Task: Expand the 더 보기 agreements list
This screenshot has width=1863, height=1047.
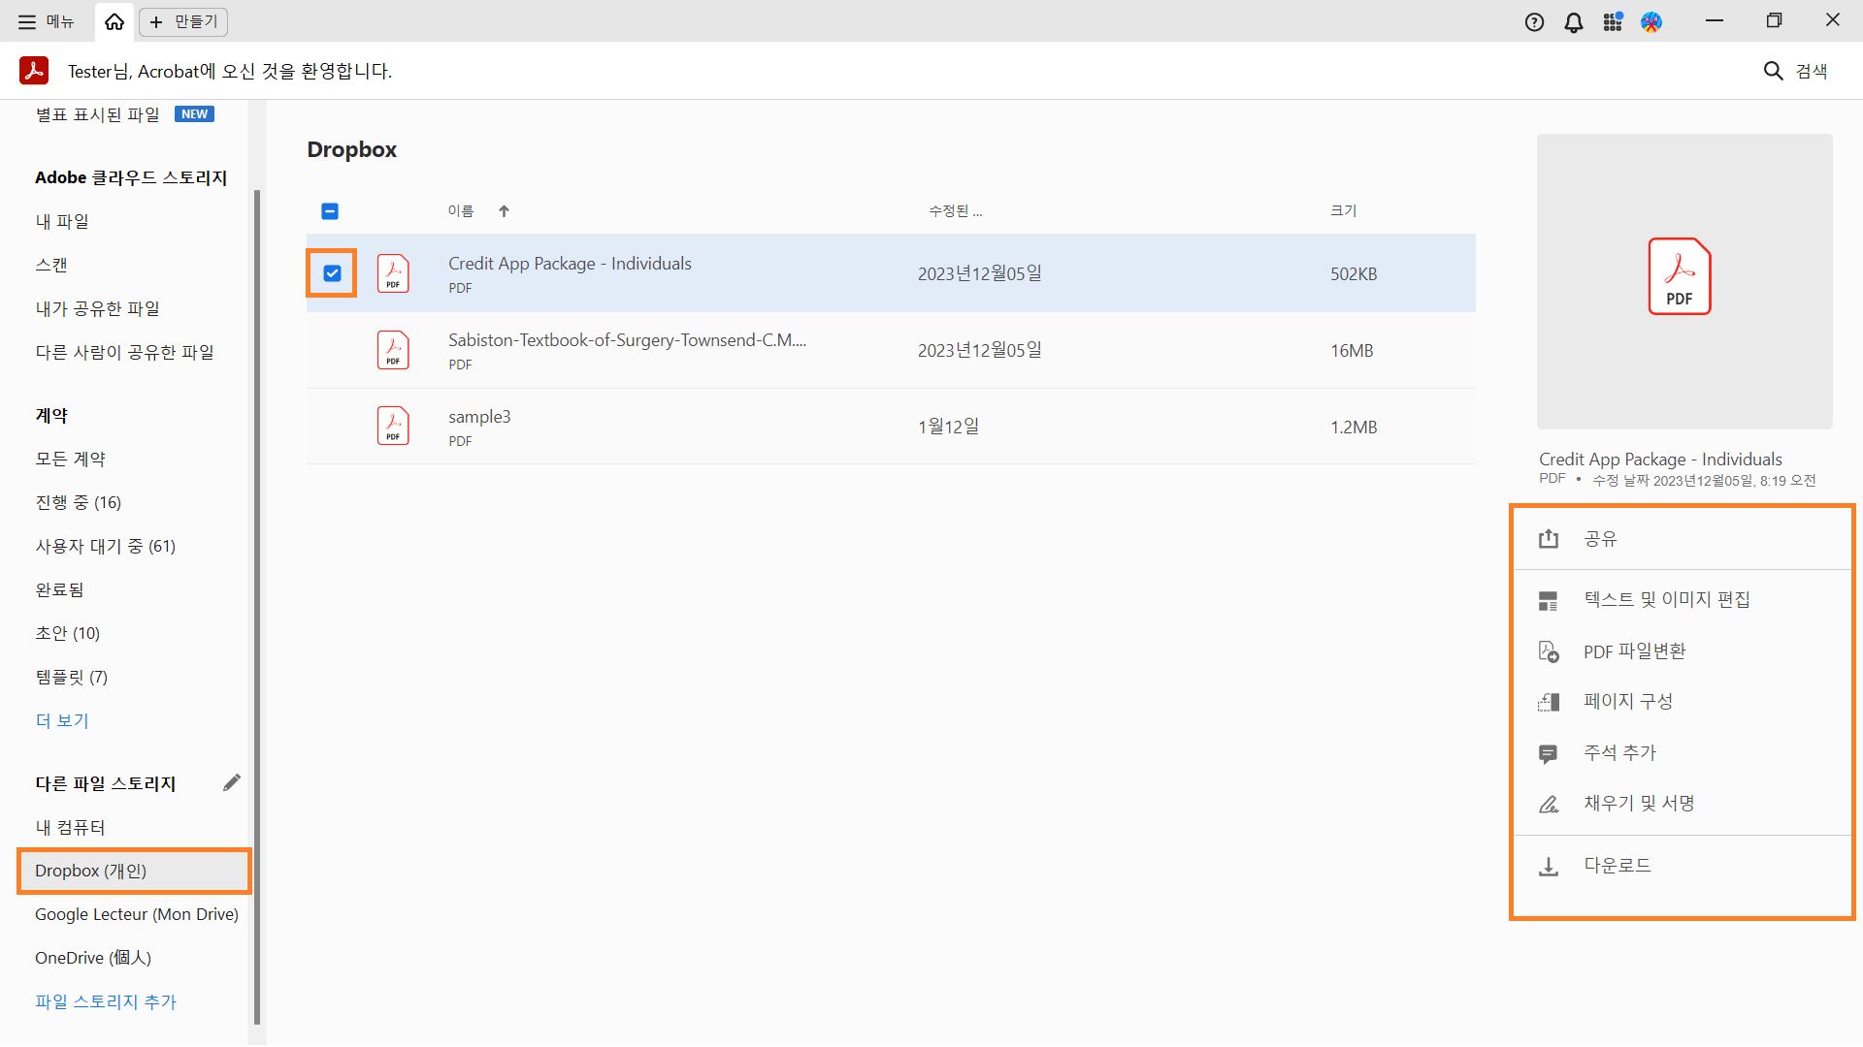Action: click(x=62, y=720)
